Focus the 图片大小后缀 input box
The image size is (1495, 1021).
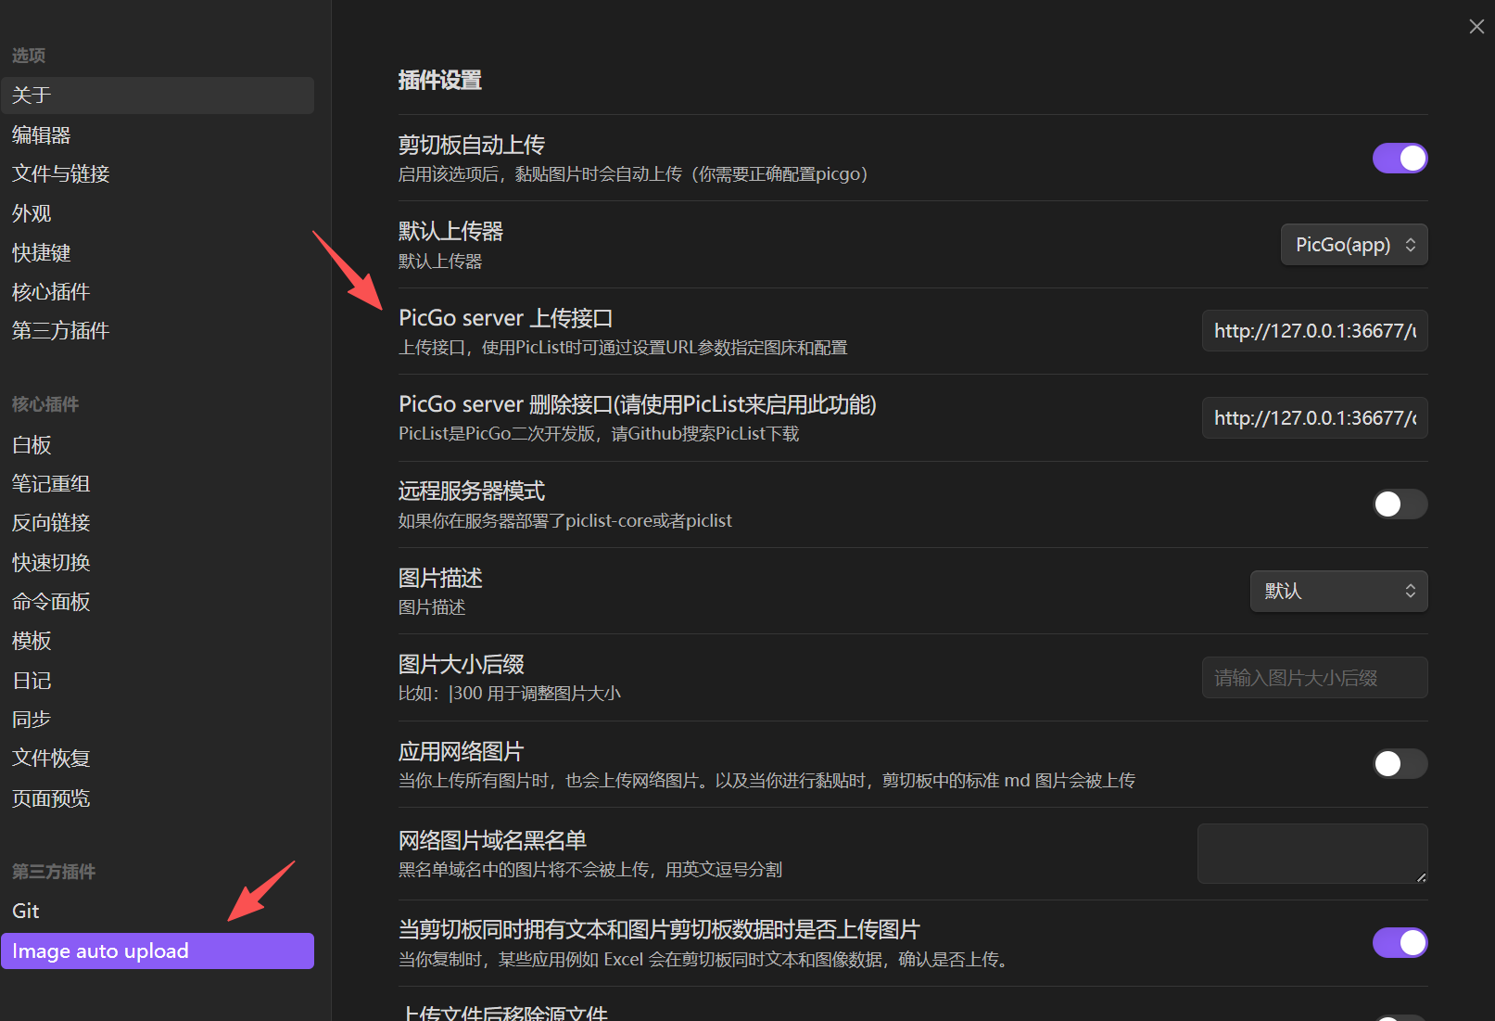(x=1313, y=678)
